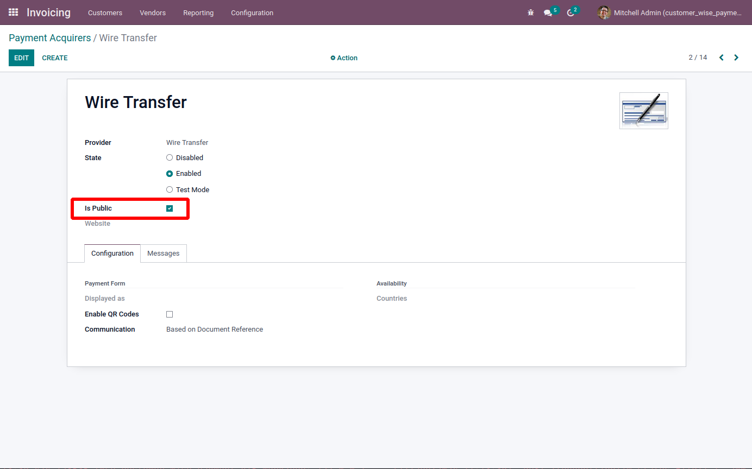
Task: Click Mitchell Admin avatar picture
Action: point(604,12)
